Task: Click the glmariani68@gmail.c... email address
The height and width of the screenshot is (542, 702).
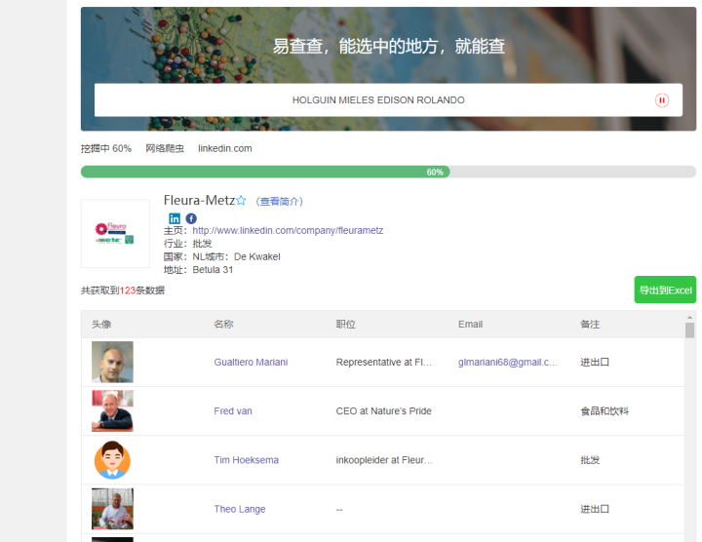Action: [508, 362]
